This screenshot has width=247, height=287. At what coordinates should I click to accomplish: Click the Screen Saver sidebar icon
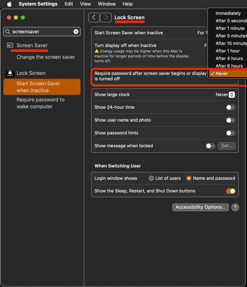click(10, 45)
